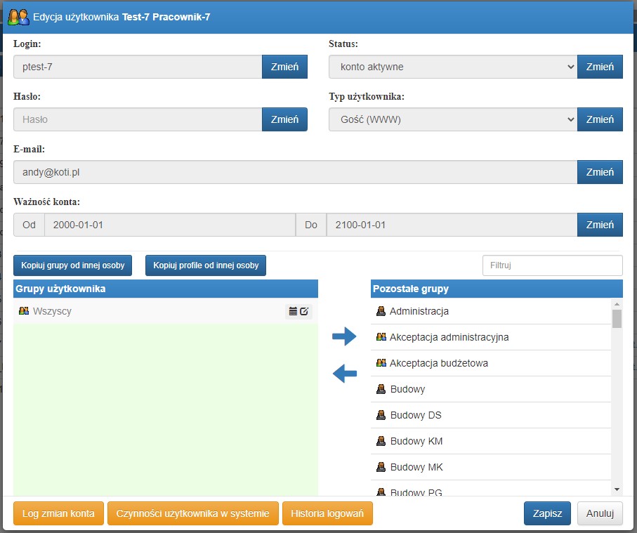Click the Akceptacja budżetowa group icon
637x533 pixels.
(x=381, y=363)
